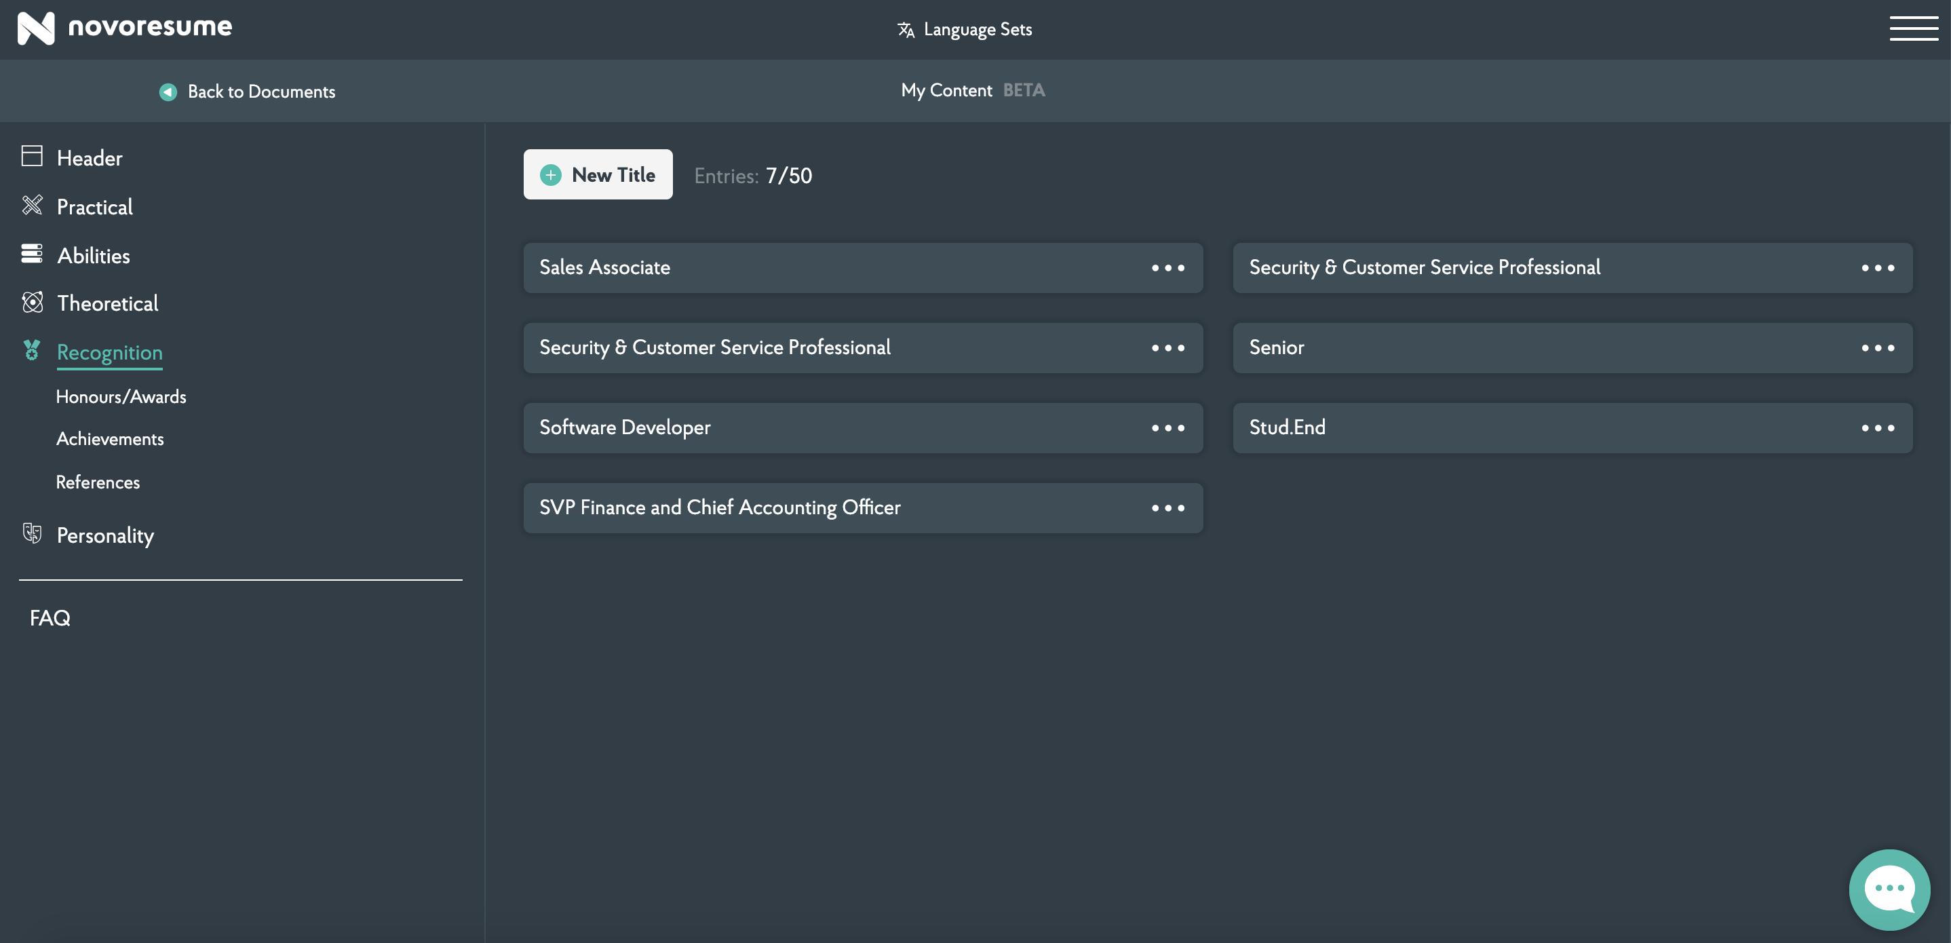Select References subsection

tap(98, 480)
